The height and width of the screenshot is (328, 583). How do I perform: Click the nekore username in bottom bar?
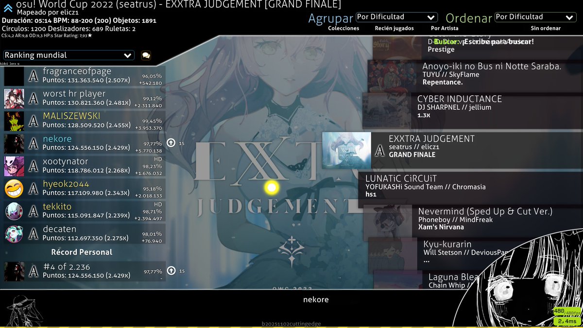[316, 299]
